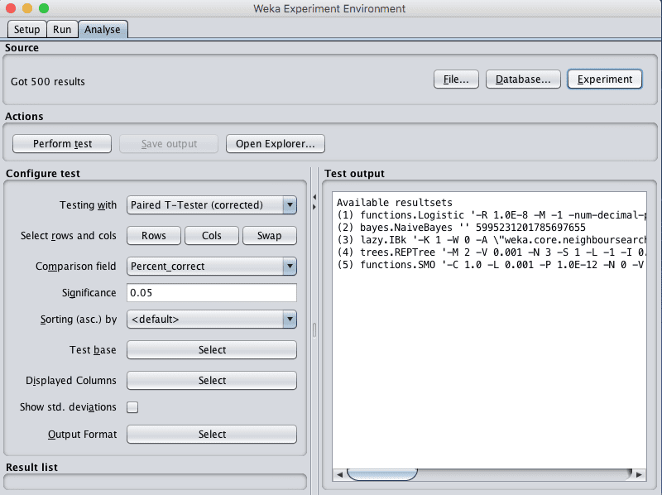This screenshot has height=495, width=662.
Task: Click scrollbar left arrow in Test output
Action: click(x=339, y=475)
